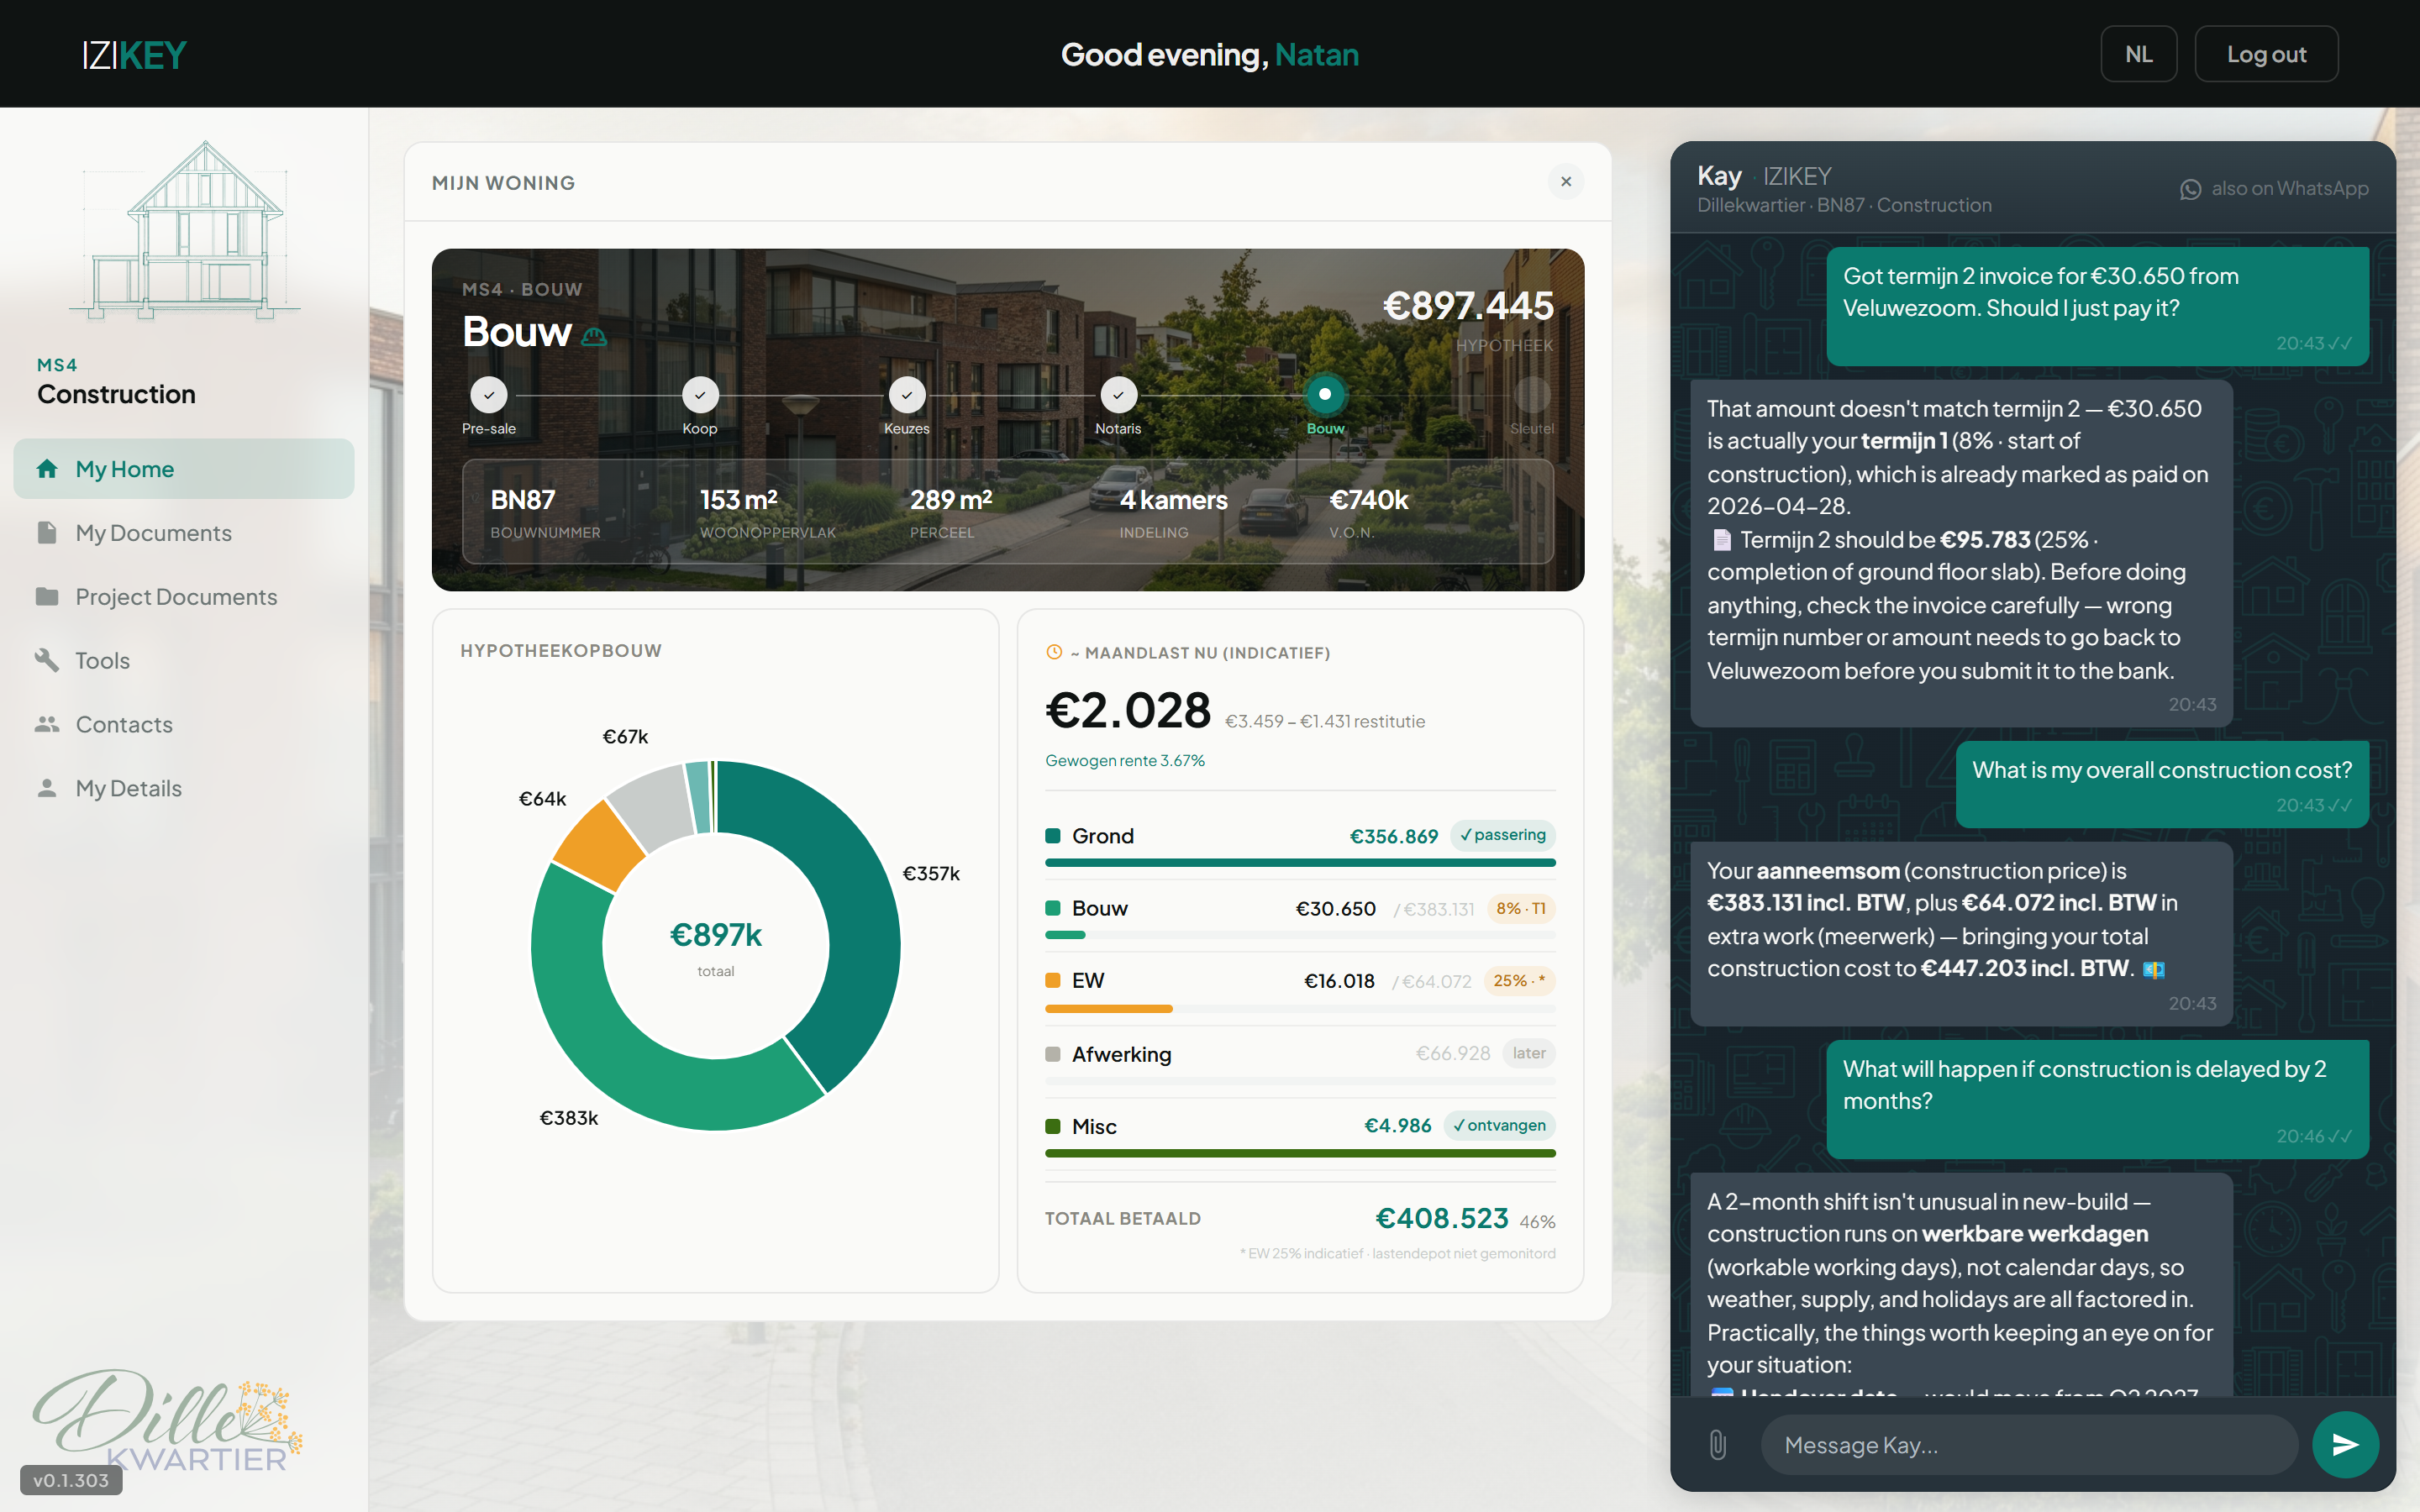
Task: Click the clock icon beside Maandlast
Action: 1053,652
